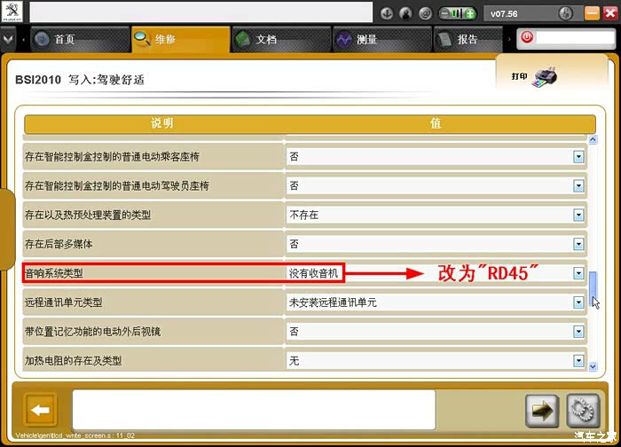Go back with the left arrow button
The height and width of the screenshot is (447, 621).
click(41, 410)
